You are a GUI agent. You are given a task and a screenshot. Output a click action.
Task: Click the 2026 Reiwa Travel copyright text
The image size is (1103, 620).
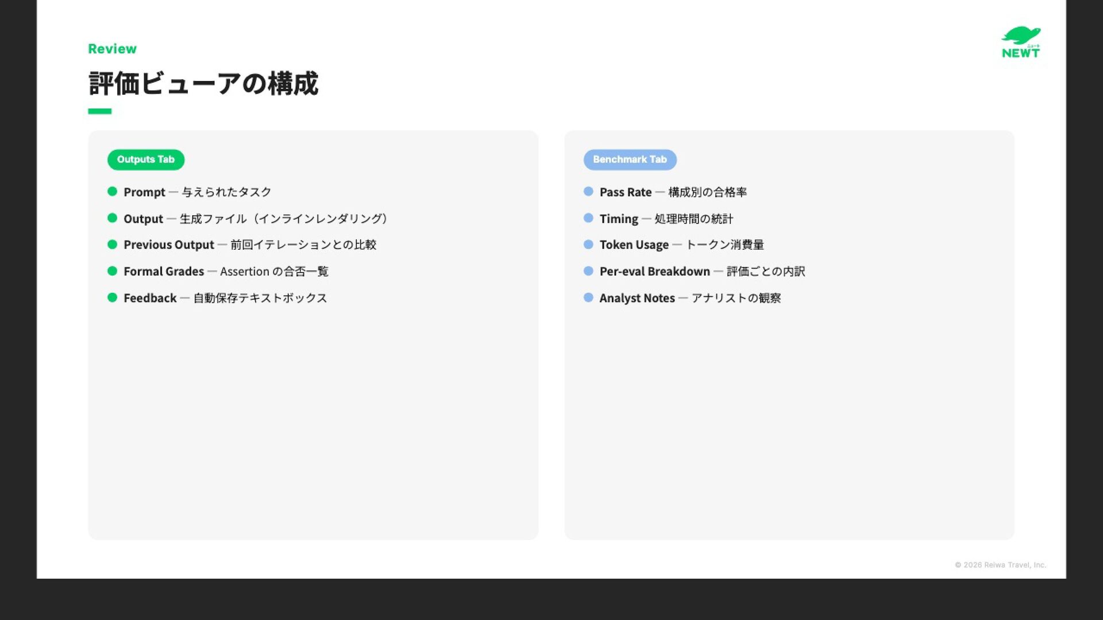[x=1000, y=565]
